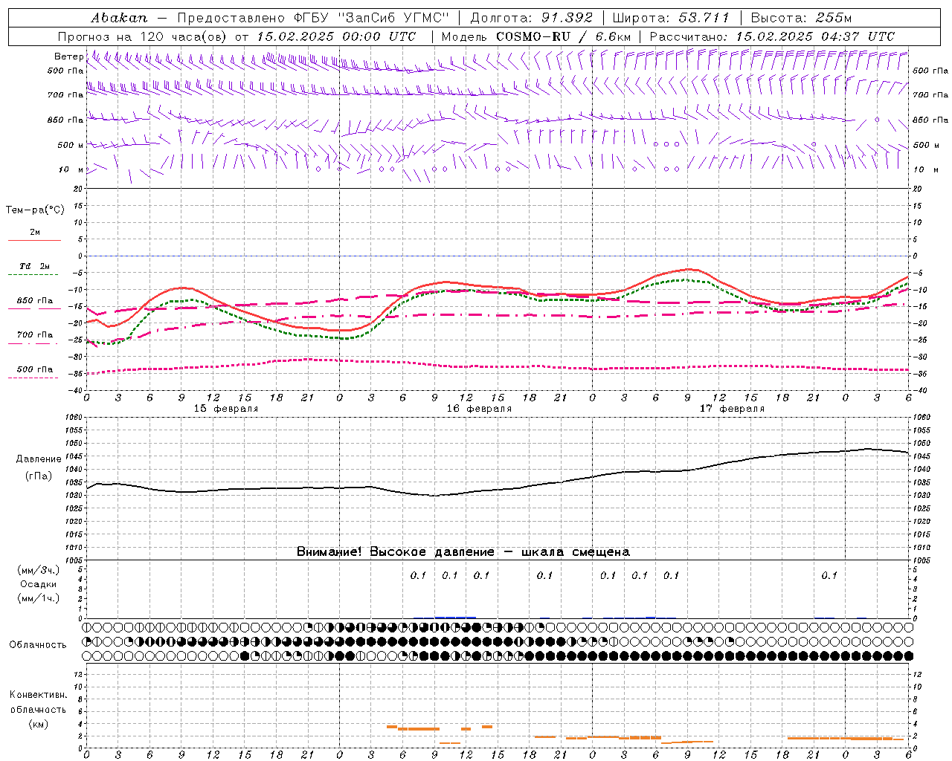Screen dimensions: 952x761
Task: Click 'Внимание! Высокое давление' warning text
Action: (396, 551)
